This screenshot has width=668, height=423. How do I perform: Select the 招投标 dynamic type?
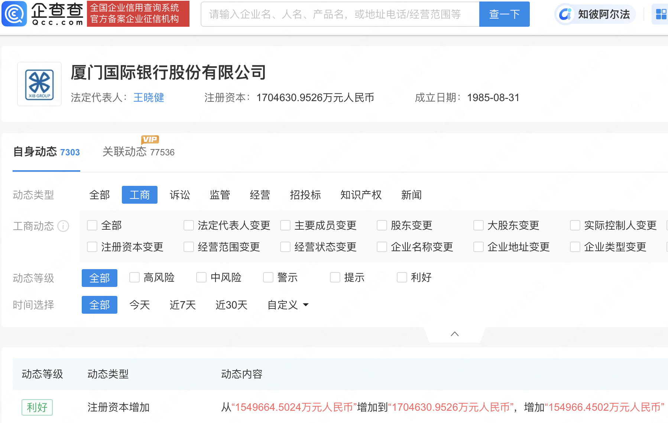click(x=305, y=195)
